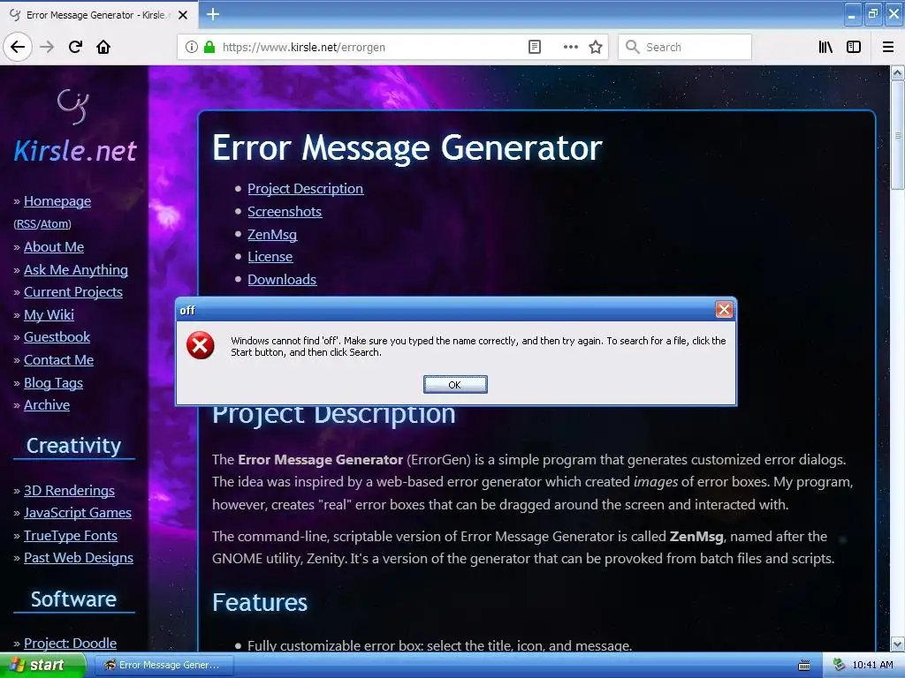Click the forward navigation arrow
Viewport: 905px width, 678px height.
pos(47,47)
